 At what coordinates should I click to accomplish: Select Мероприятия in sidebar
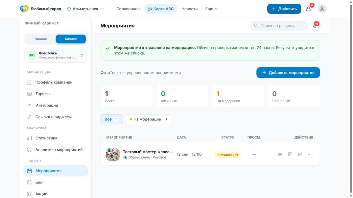[x=56, y=171]
